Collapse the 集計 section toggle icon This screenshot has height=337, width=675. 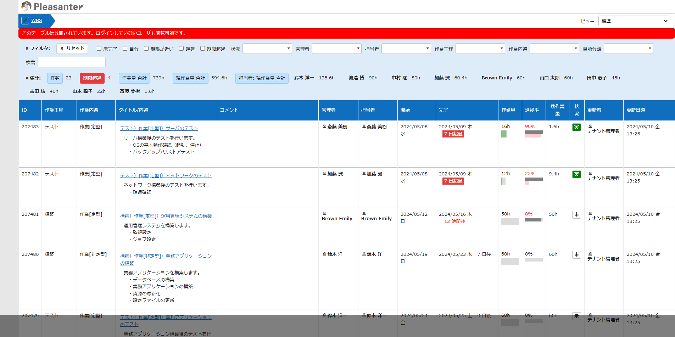point(27,78)
